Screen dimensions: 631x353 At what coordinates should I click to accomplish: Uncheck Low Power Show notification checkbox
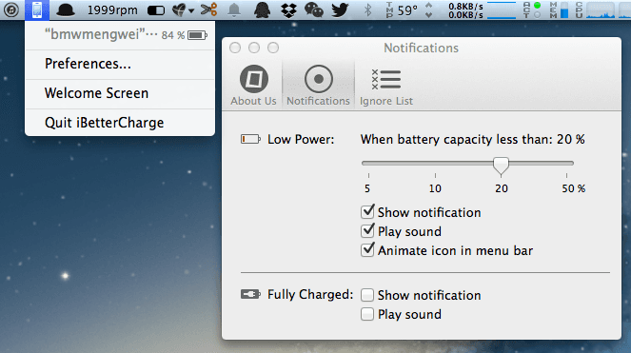(x=367, y=212)
